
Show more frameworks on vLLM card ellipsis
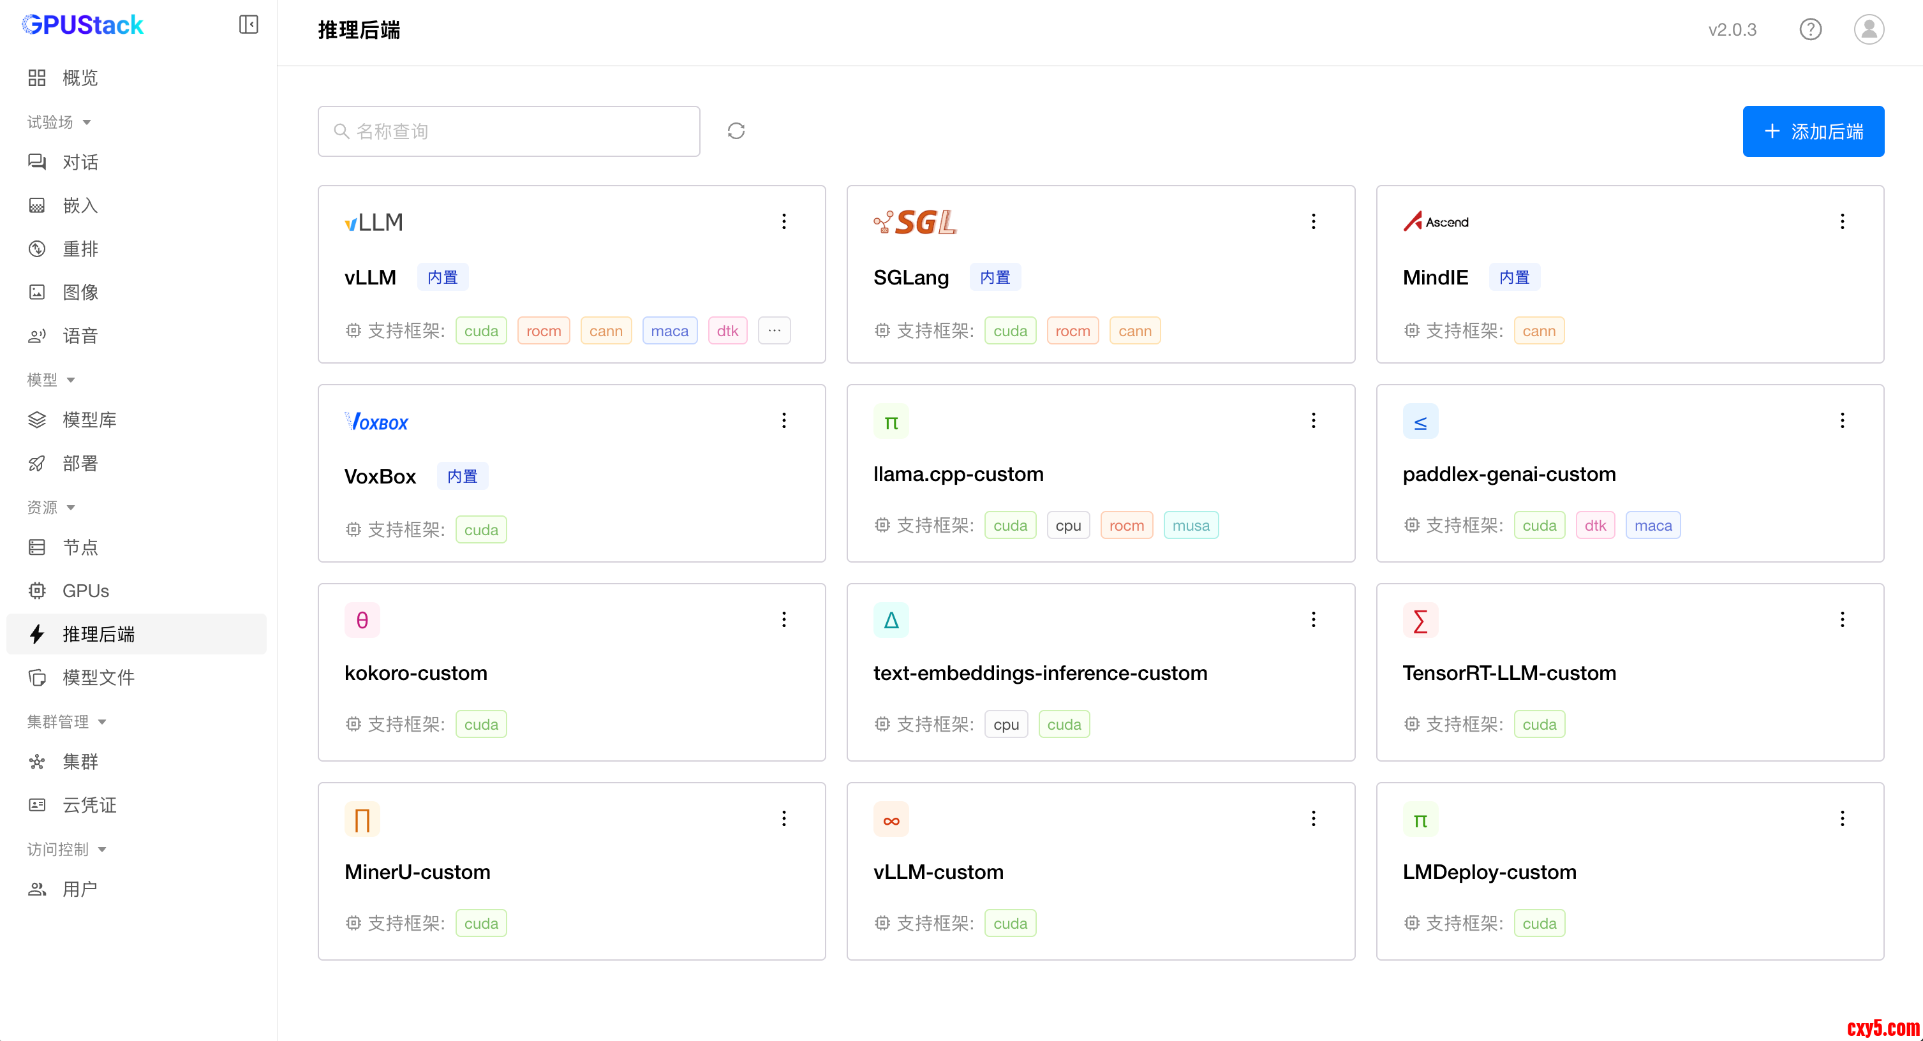point(774,330)
